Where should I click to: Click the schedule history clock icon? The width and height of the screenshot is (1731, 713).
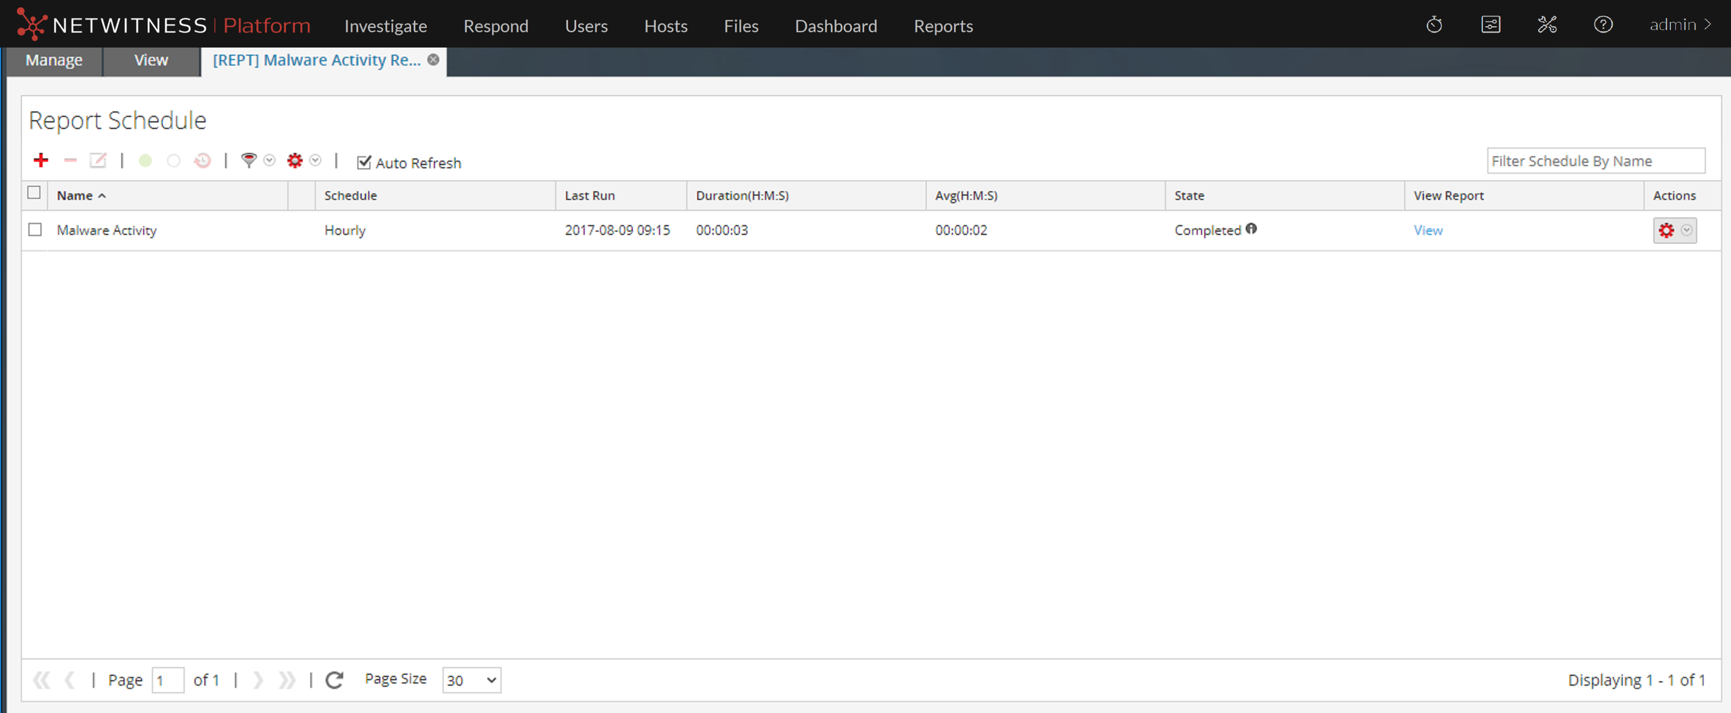pyautogui.click(x=202, y=161)
